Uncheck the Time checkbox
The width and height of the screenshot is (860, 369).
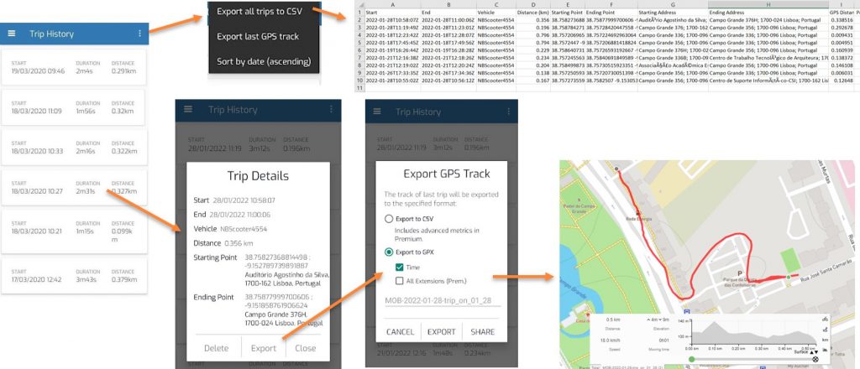click(x=401, y=267)
